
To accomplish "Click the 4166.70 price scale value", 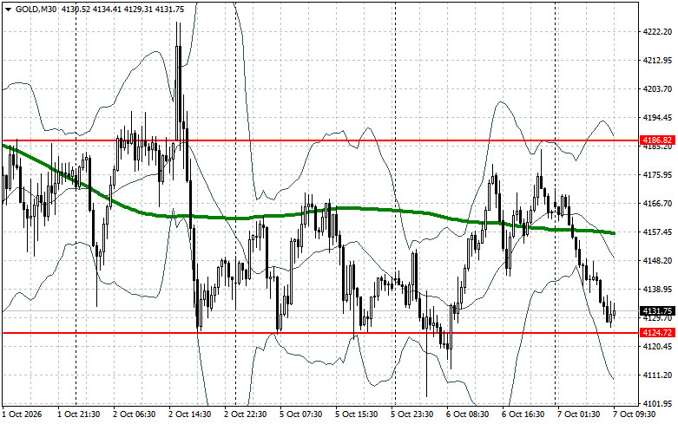I will tap(657, 204).
